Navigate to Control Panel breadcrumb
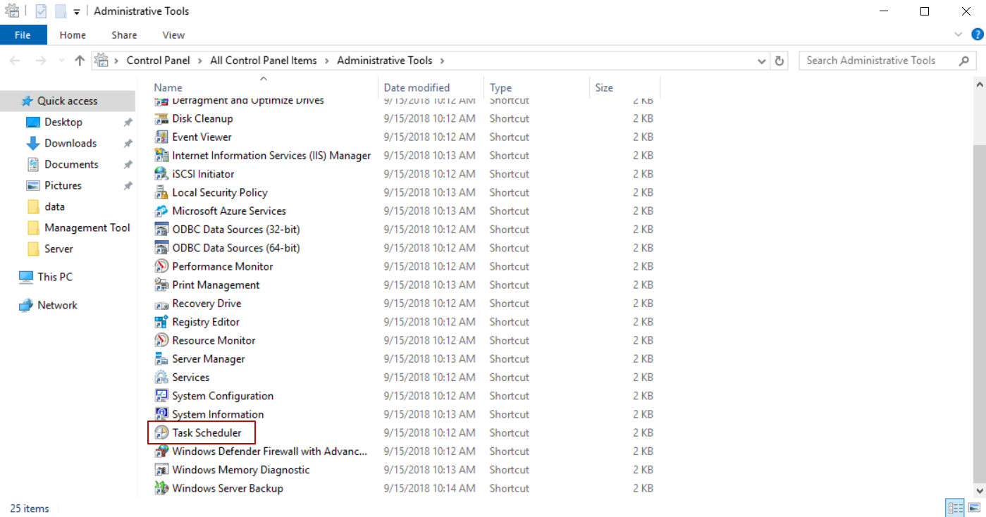This screenshot has width=986, height=517. (x=158, y=61)
